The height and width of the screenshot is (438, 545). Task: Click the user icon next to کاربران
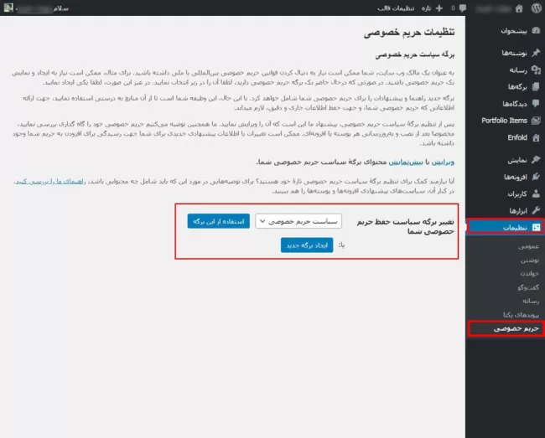point(536,193)
